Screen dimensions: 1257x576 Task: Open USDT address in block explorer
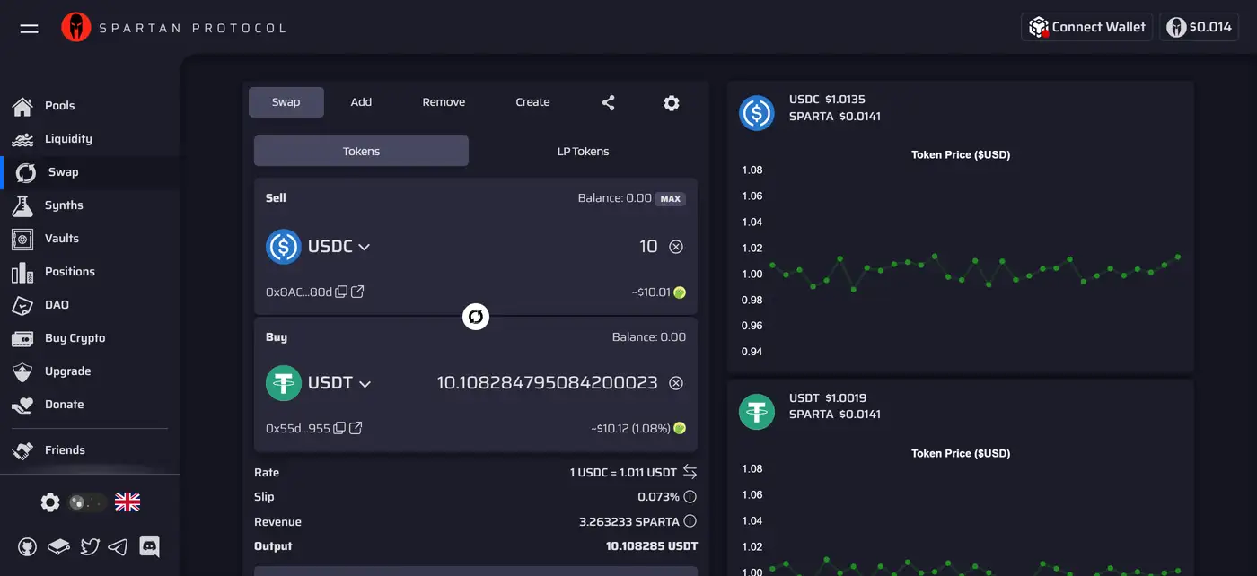tap(356, 428)
